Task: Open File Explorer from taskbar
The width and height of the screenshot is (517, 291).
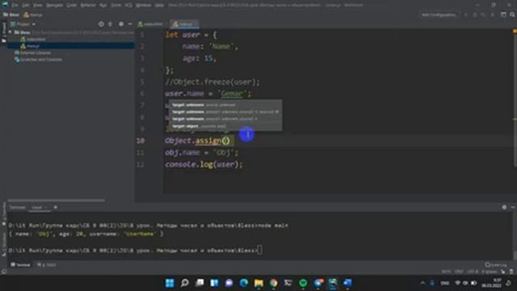Action: click(x=258, y=283)
